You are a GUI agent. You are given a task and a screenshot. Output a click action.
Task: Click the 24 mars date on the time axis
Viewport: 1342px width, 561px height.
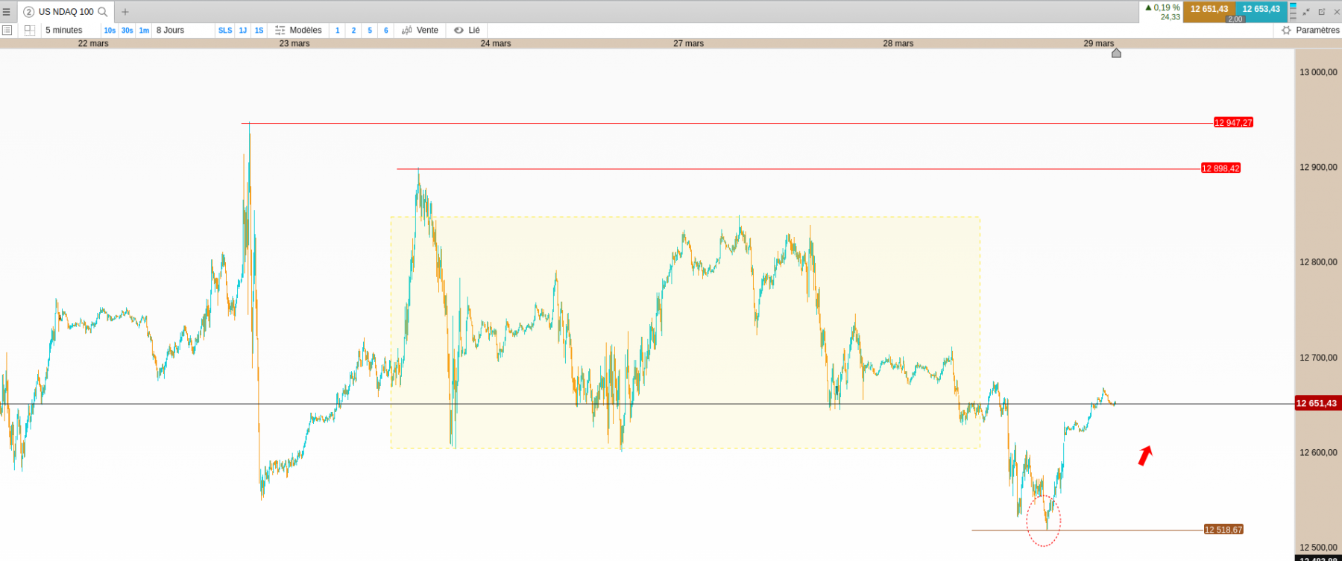496,43
